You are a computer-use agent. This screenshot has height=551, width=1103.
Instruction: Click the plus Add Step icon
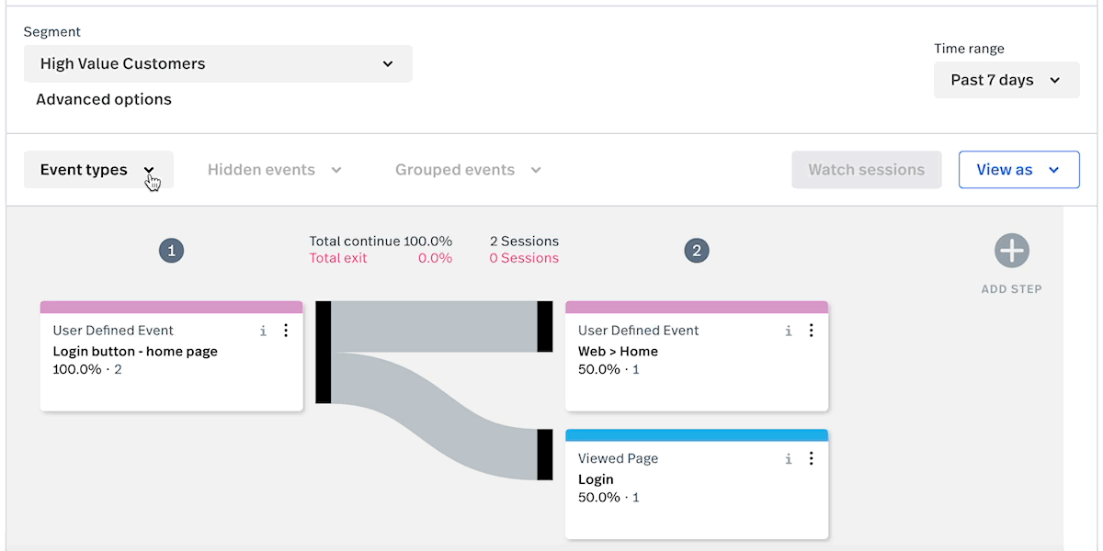coord(1011,251)
